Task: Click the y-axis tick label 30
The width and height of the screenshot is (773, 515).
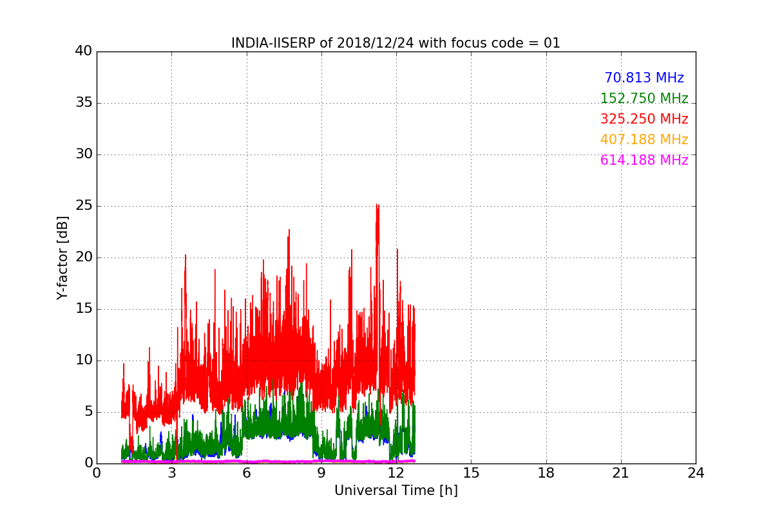Action: 83,154
